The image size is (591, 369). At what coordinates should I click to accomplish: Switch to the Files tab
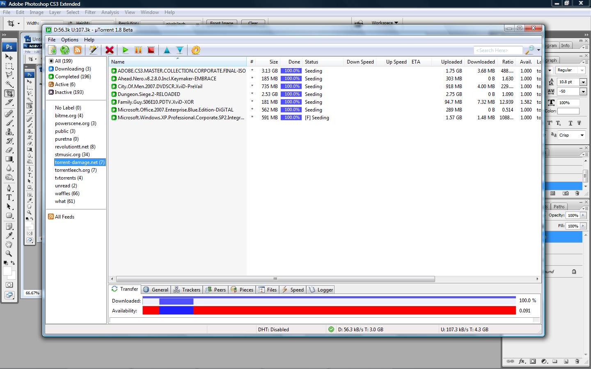[268, 289]
